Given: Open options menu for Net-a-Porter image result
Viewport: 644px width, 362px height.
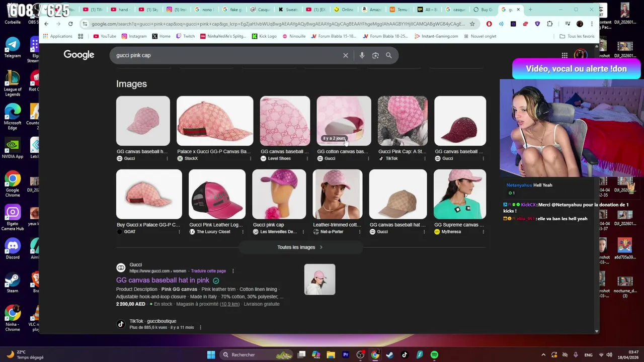Looking at the screenshot, I should [359, 232].
